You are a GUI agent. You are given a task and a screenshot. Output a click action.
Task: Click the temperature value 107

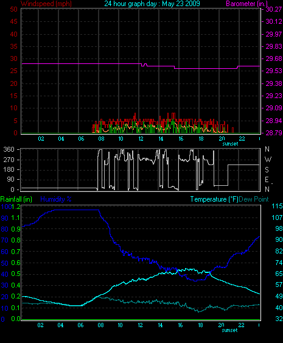pos(277,217)
